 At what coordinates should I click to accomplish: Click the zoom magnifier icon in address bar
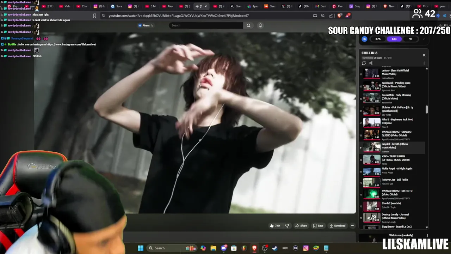[323, 16]
